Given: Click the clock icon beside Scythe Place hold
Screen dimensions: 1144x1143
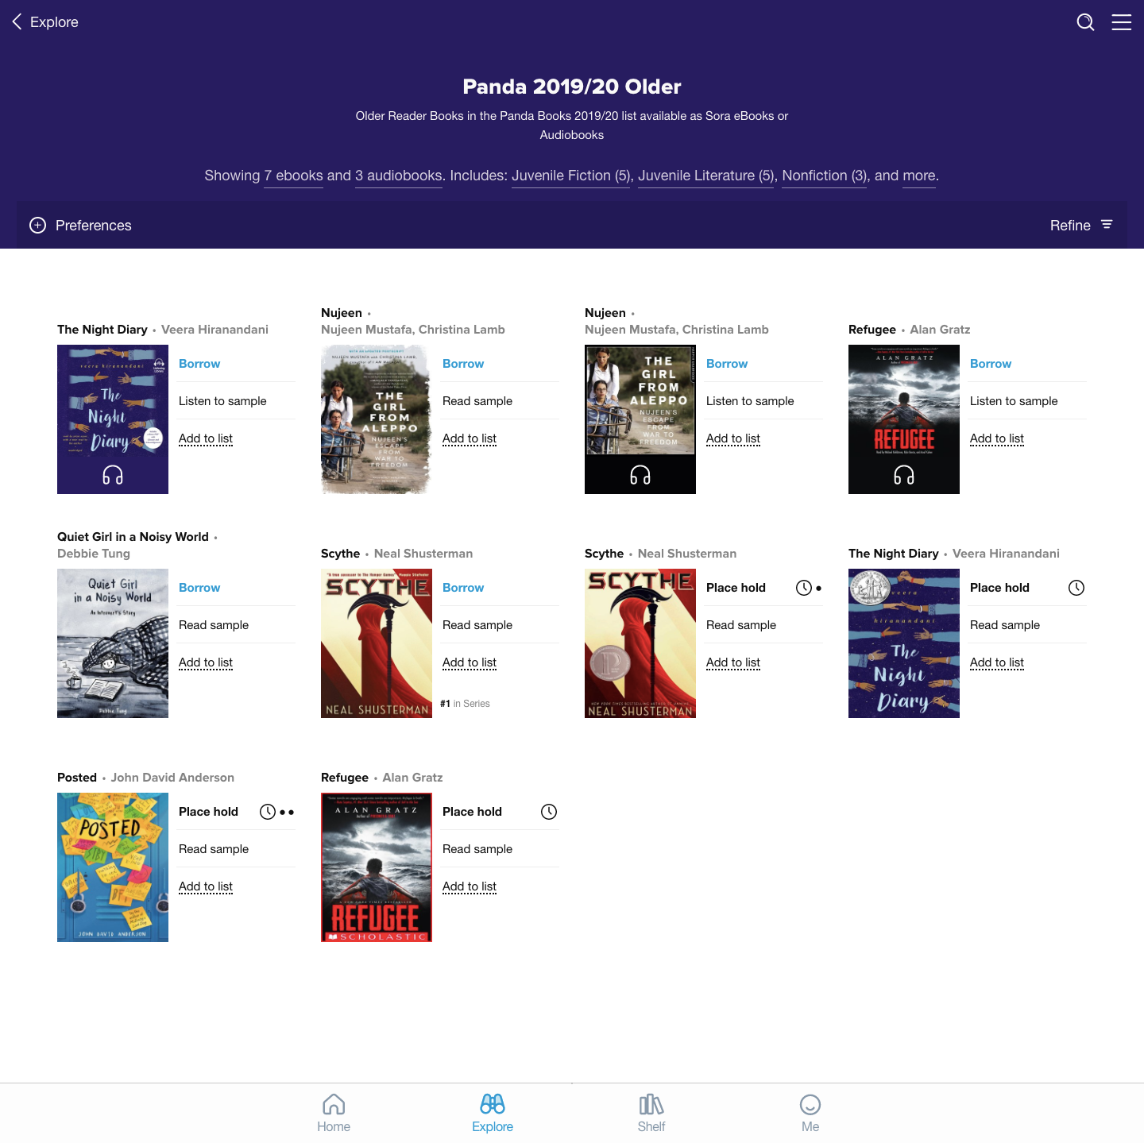Looking at the screenshot, I should 804,588.
